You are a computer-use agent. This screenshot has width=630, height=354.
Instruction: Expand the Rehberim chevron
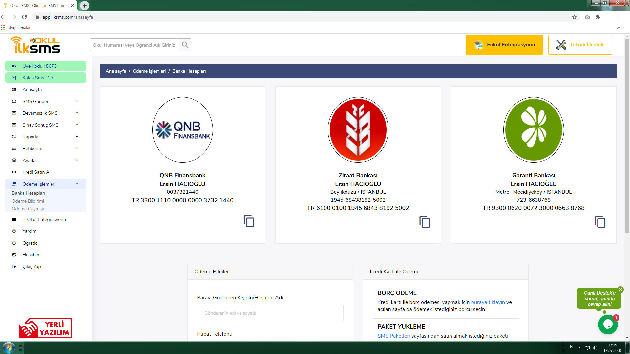pos(77,148)
